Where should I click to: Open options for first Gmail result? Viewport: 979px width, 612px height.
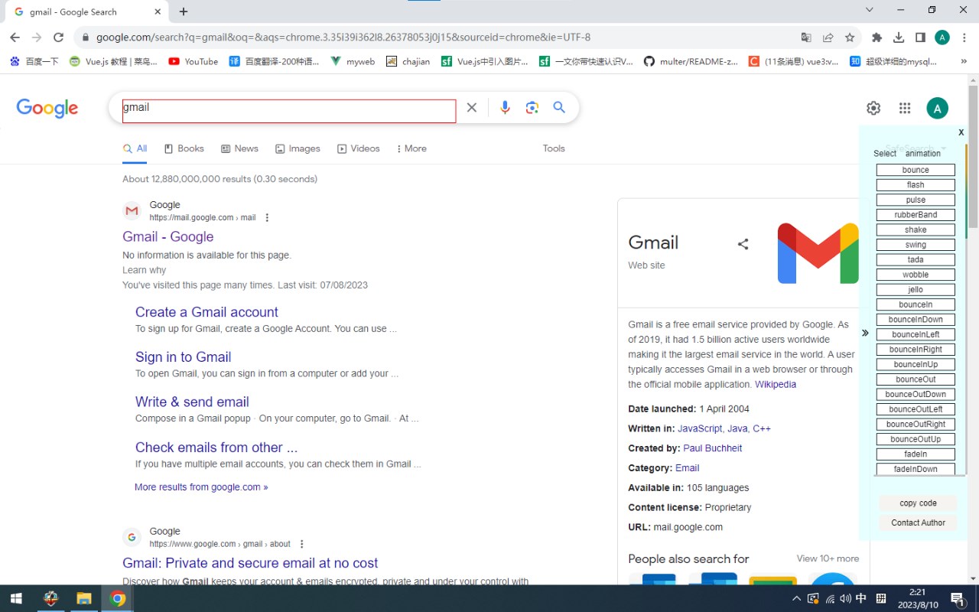point(267,218)
